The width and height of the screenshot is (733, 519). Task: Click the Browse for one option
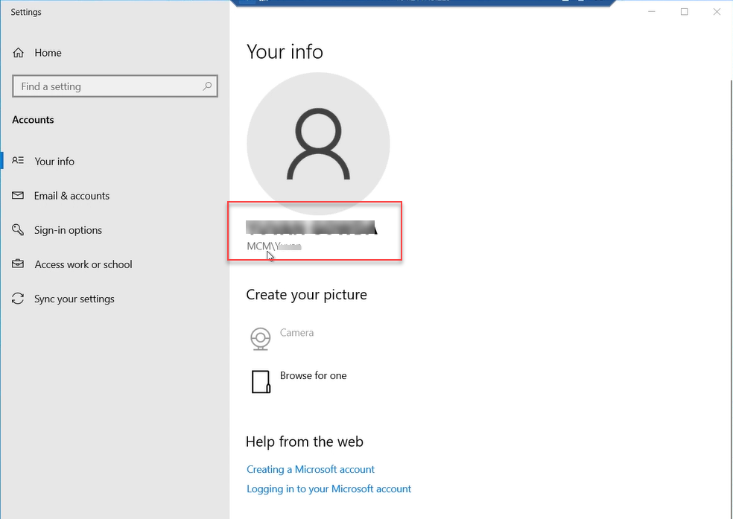(313, 376)
